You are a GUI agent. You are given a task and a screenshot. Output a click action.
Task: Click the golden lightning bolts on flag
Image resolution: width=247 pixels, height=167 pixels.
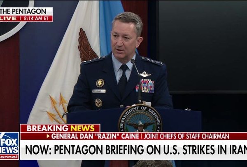57,108
